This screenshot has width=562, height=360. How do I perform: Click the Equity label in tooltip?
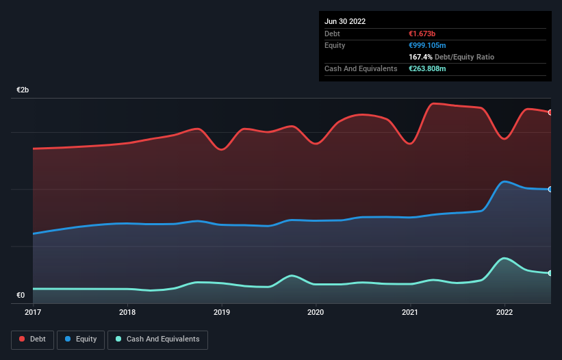point(335,45)
